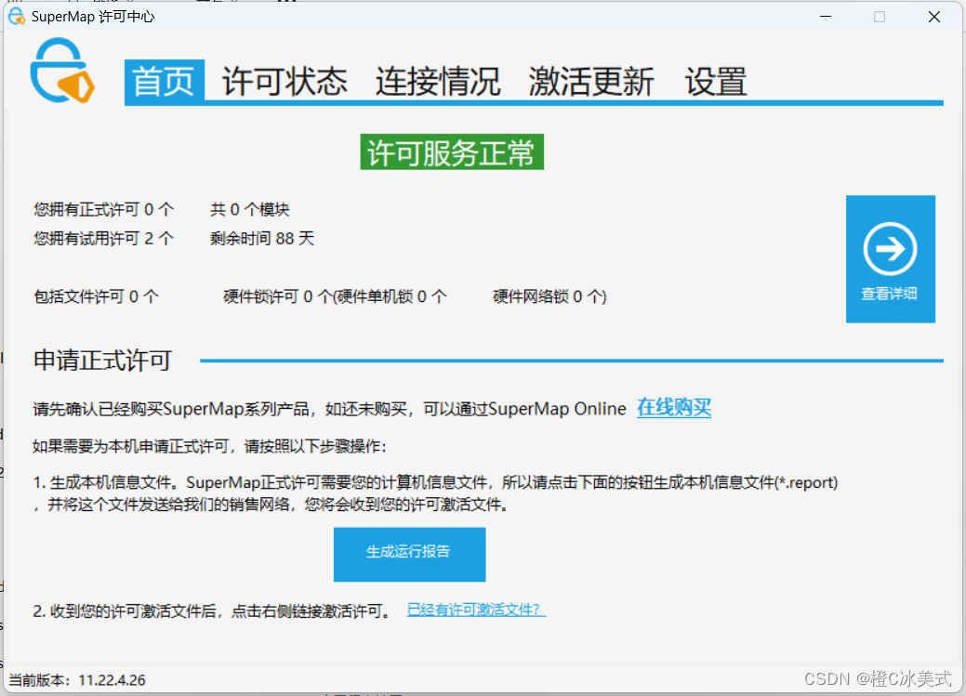Click the SuperMap icon in the title bar

point(15,16)
